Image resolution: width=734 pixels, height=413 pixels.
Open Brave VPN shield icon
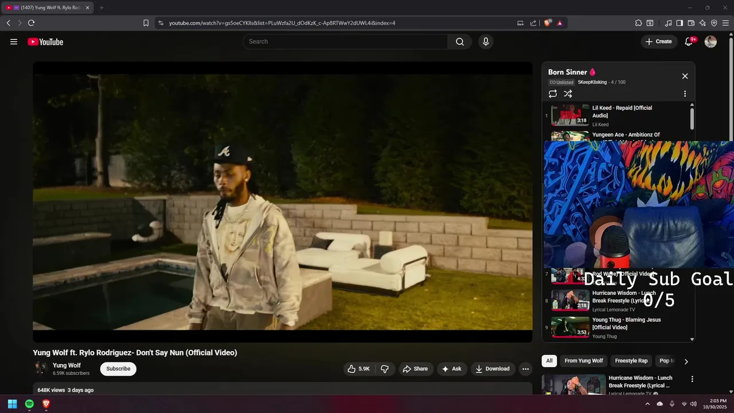pyautogui.click(x=714, y=23)
